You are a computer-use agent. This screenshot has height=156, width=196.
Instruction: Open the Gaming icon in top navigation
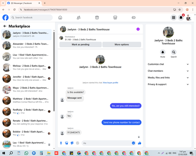pos(134,18)
